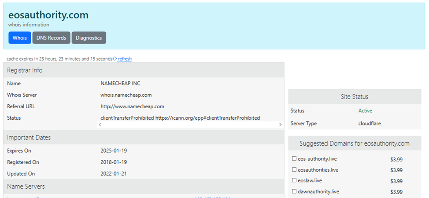
Task: Tick the dawnauthority.live checkbox
Action: tap(294, 191)
